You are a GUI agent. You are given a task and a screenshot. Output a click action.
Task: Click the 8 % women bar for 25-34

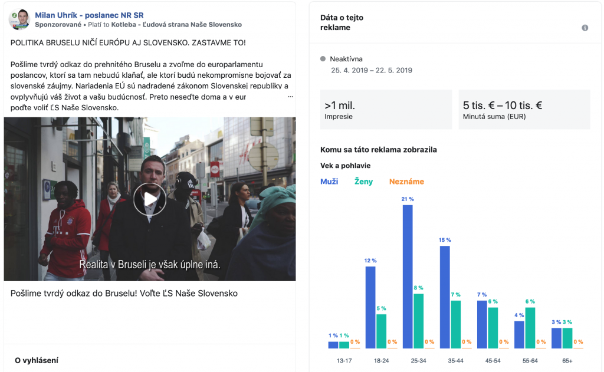pyautogui.click(x=418, y=321)
